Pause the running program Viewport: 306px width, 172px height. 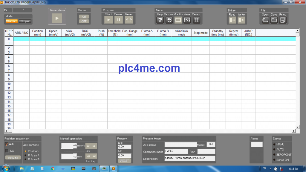(119, 20)
